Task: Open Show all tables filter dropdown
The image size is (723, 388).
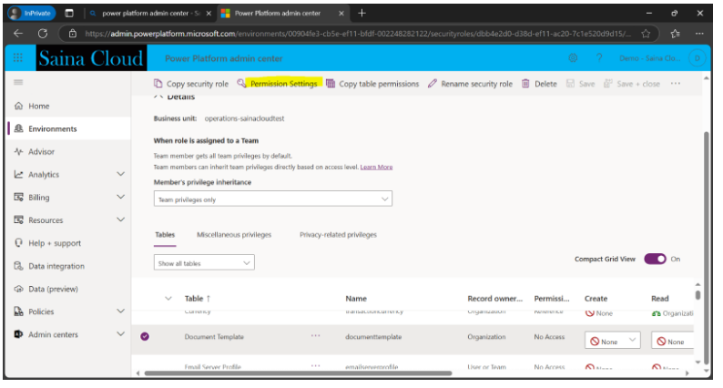Action: 204,262
